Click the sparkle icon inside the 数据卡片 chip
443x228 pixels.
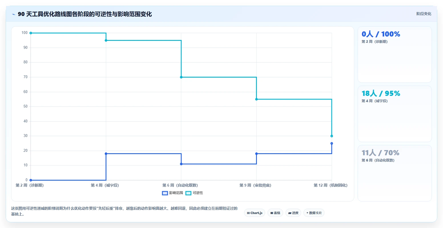[x=307, y=213]
